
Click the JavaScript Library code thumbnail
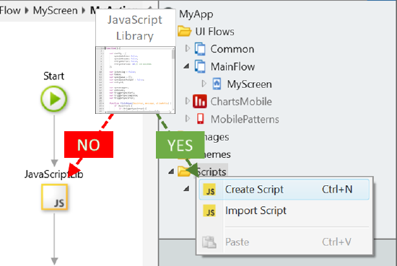[x=136, y=80]
